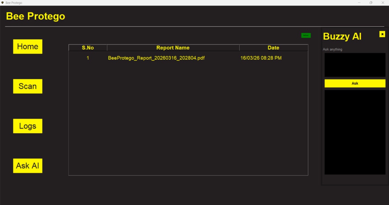Select the report date 16/03/26 08:28 PM
Screen dimensions: 389x205
pyautogui.click(x=261, y=58)
